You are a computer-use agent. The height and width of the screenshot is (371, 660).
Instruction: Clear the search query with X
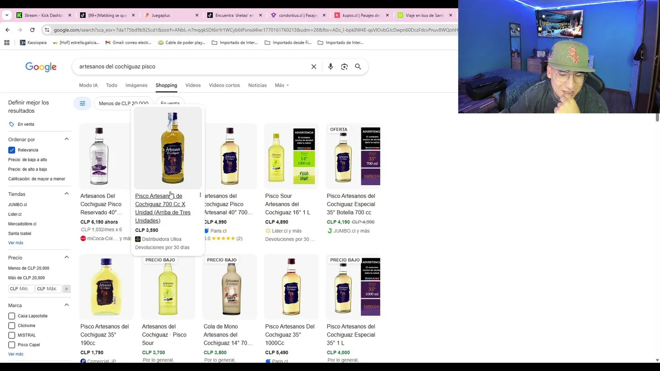click(x=313, y=66)
